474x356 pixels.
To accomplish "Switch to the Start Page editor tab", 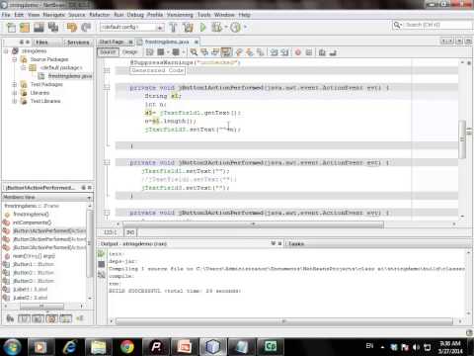I will click(112, 42).
